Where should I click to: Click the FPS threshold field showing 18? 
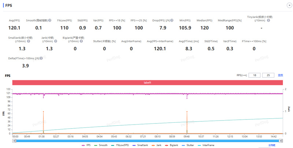(255, 75)
